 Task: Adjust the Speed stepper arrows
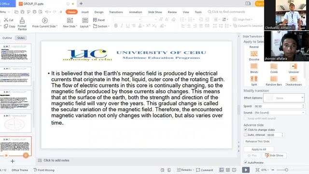click(303, 106)
